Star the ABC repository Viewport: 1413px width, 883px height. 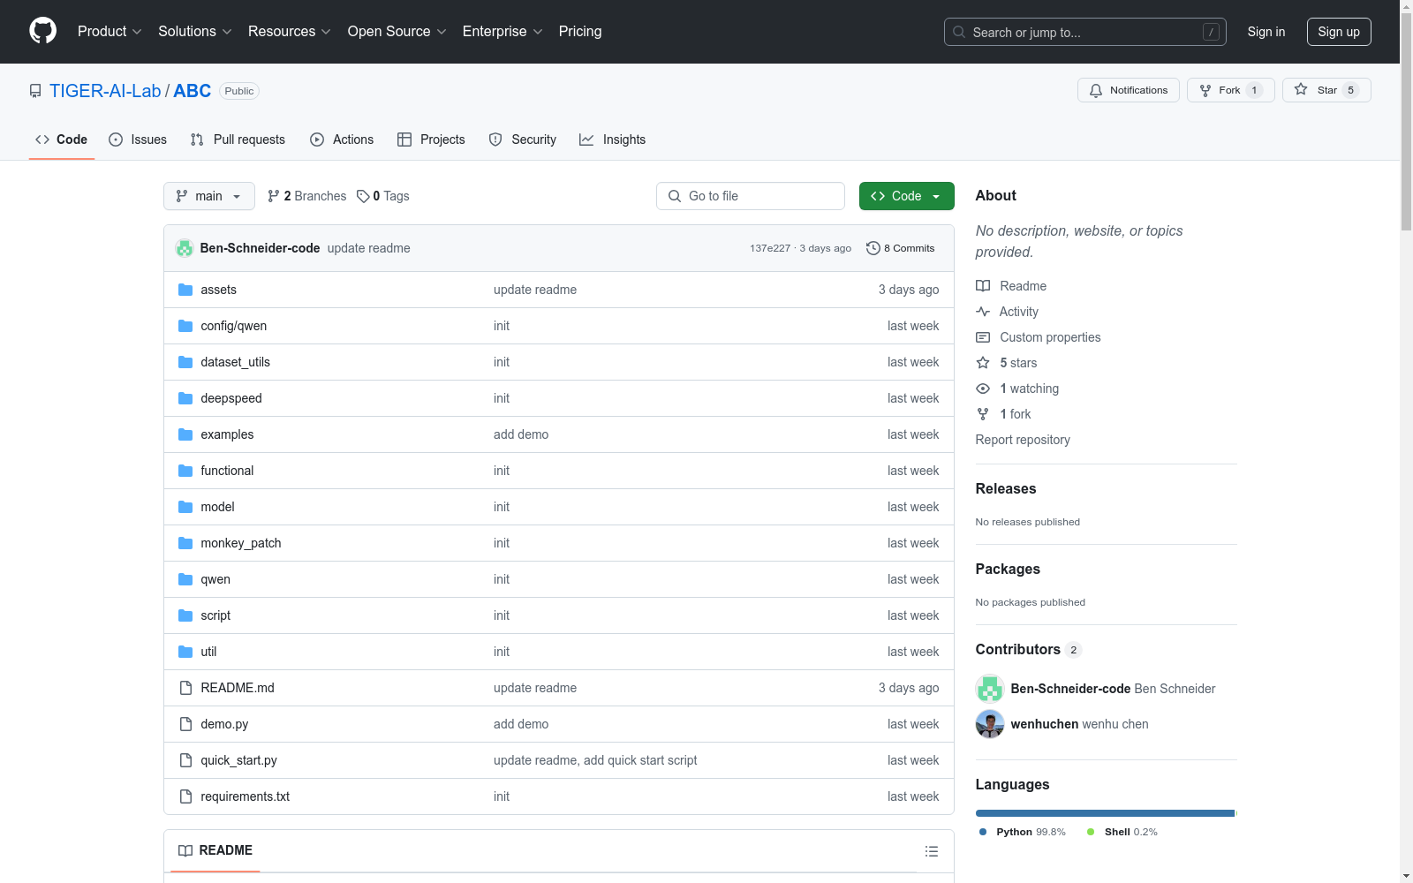click(x=1326, y=90)
